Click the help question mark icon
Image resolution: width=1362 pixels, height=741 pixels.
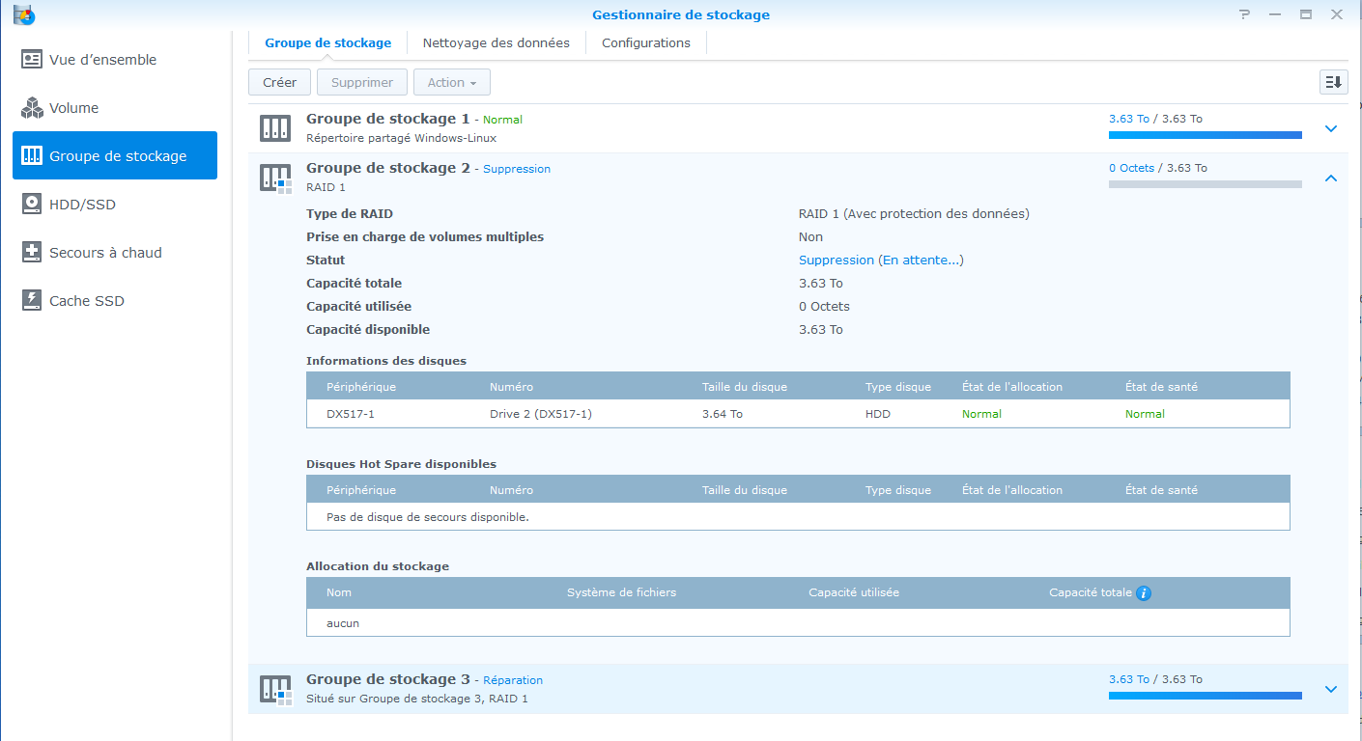pos(1246,14)
